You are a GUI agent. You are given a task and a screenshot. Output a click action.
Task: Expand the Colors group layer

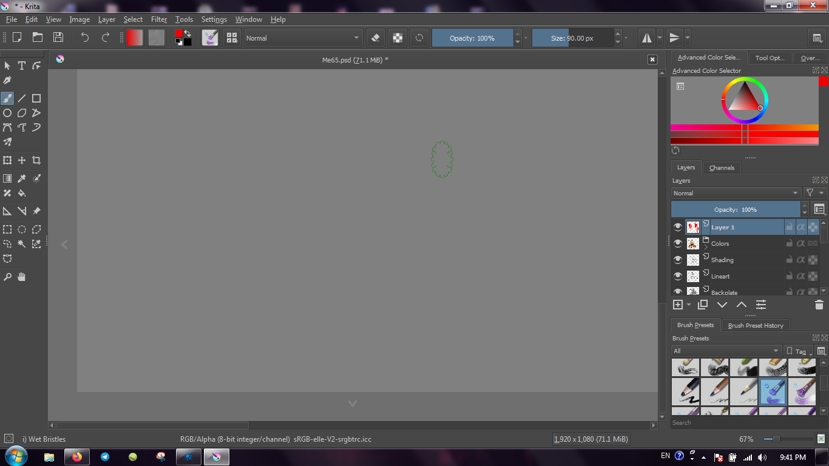[706, 248]
